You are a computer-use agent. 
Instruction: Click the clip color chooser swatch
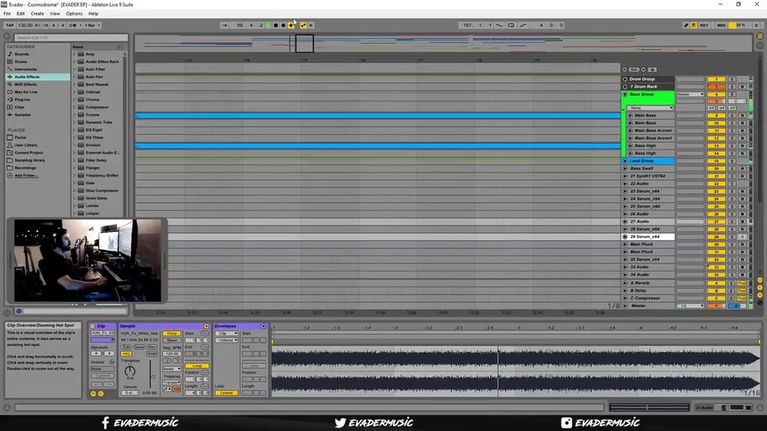(102, 340)
